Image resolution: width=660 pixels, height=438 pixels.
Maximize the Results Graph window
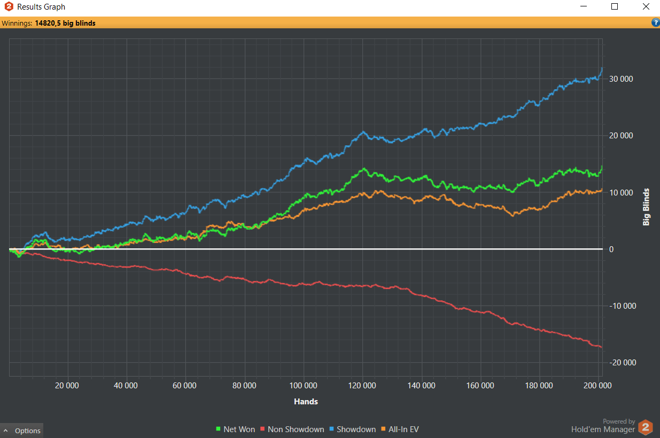click(x=615, y=7)
